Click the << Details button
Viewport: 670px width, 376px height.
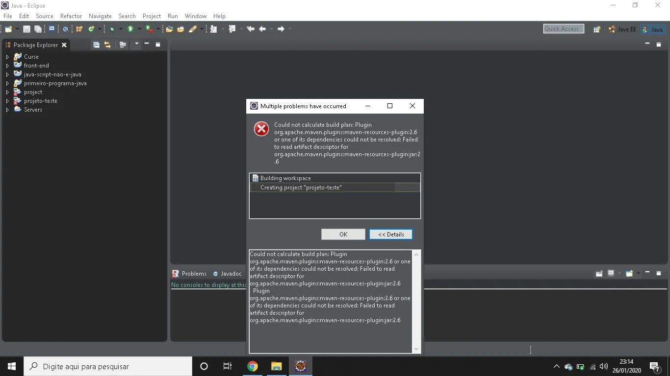tap(391, 235)
